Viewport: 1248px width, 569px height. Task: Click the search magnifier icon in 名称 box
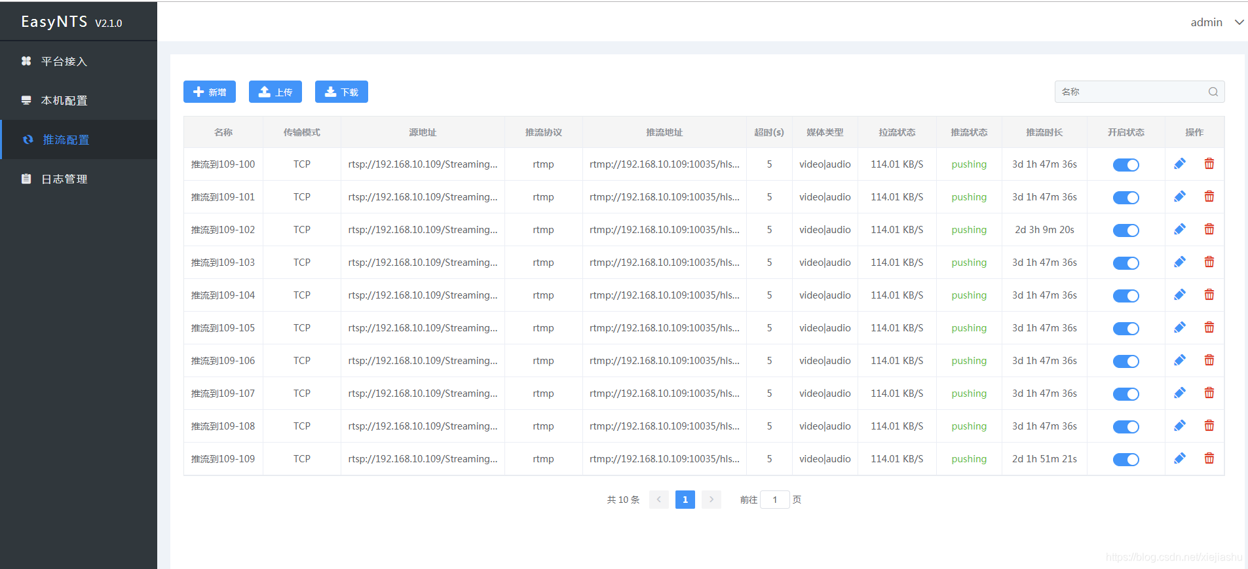1213,92
